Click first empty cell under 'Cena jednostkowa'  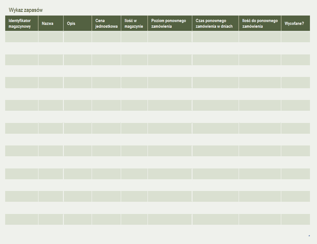pyautogui.click(x=106, y=37)
